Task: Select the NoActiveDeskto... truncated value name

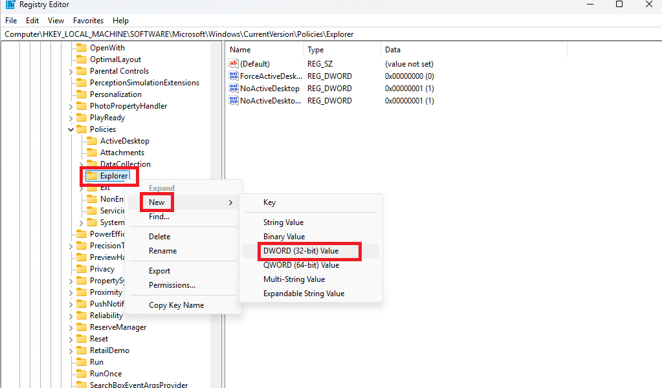Action: coord(270,101)
